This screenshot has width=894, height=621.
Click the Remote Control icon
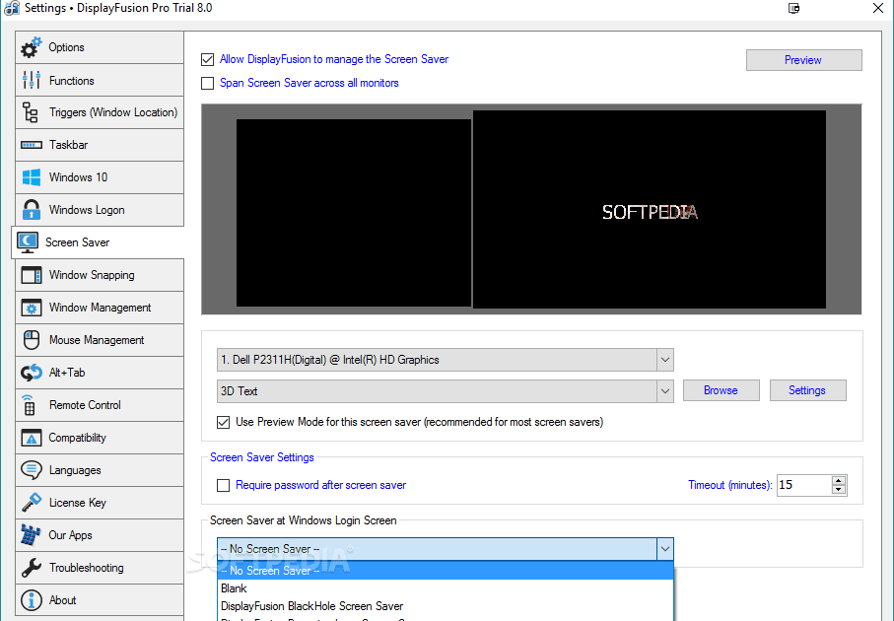30,405
